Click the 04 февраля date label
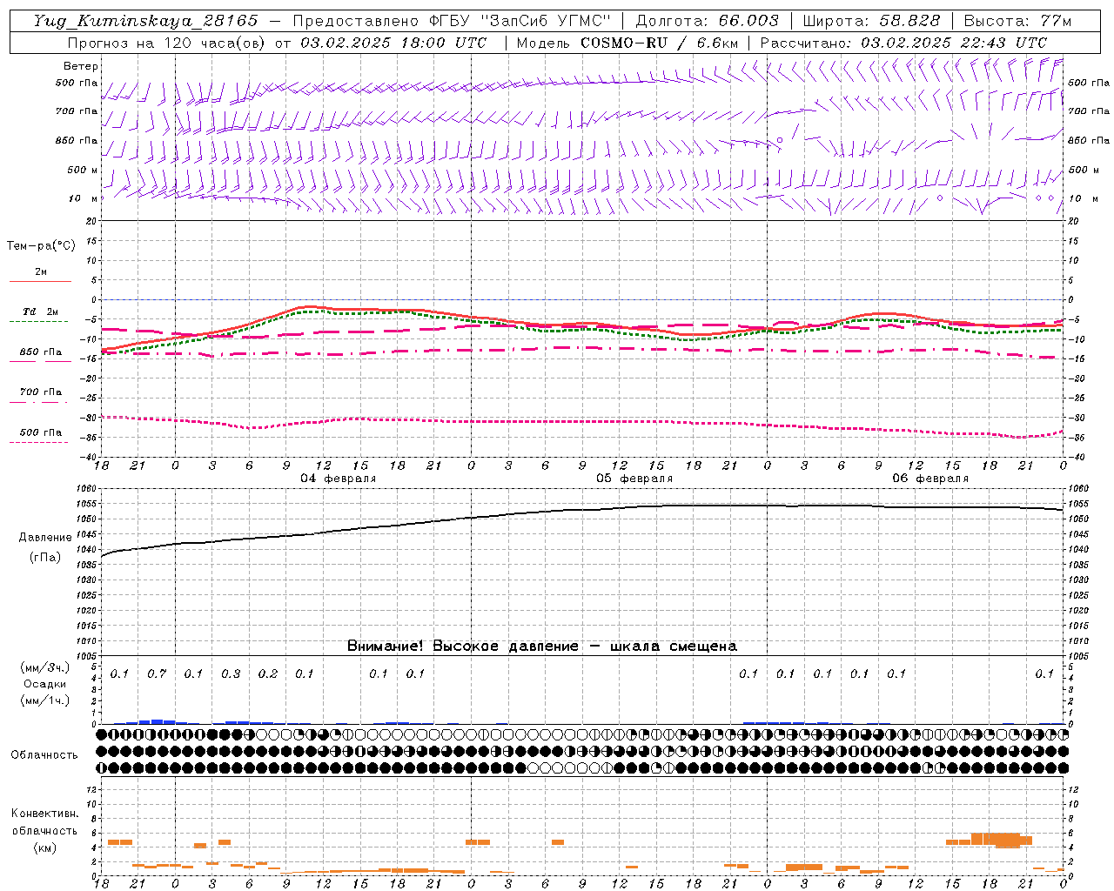The height and width of the screenshot is (891, 1114). tap(339, 479)
